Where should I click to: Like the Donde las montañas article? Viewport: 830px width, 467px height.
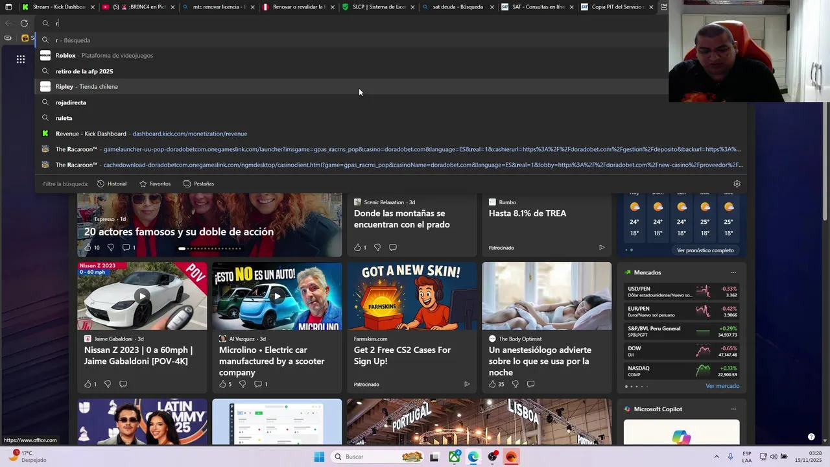point(357,247)
